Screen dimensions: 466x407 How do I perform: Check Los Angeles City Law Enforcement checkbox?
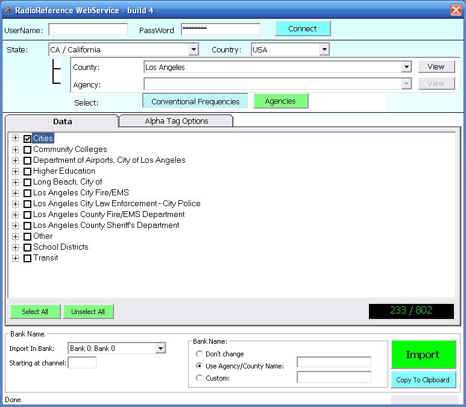[x=27, y=204]
